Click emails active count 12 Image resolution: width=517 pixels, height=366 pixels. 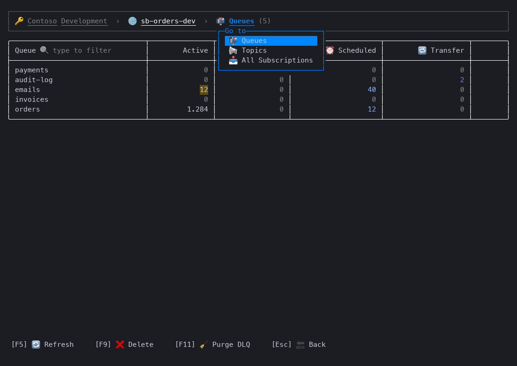click(204, 90)
